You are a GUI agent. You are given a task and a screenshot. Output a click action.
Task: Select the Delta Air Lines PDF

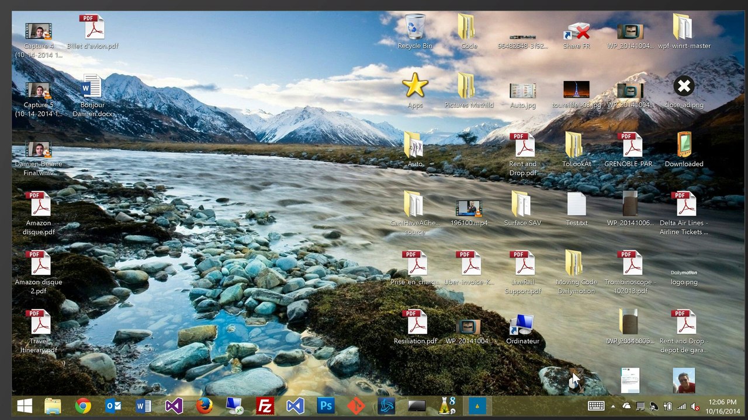point(684,213)
